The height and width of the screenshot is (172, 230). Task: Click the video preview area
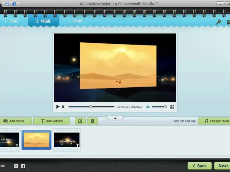click(115, 68)
